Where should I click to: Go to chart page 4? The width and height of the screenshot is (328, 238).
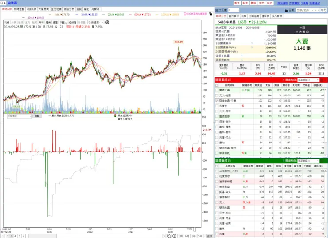click(15, 236)
